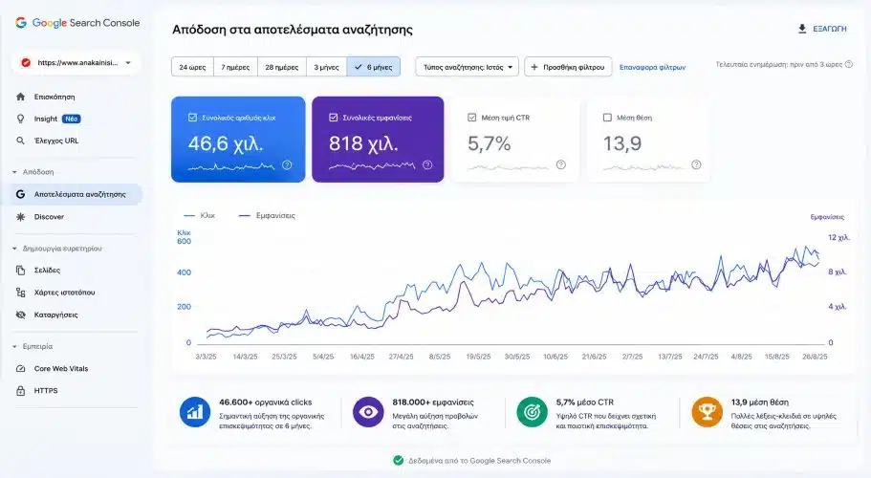Select the 7 ημέρες date range

click(235, 67)
